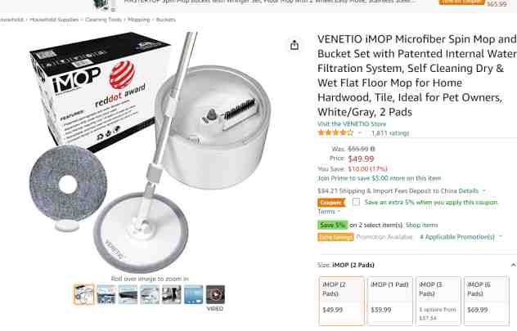Click Shop items link
The height and width of the screenshot is (331, 517).
coord(421,225)
